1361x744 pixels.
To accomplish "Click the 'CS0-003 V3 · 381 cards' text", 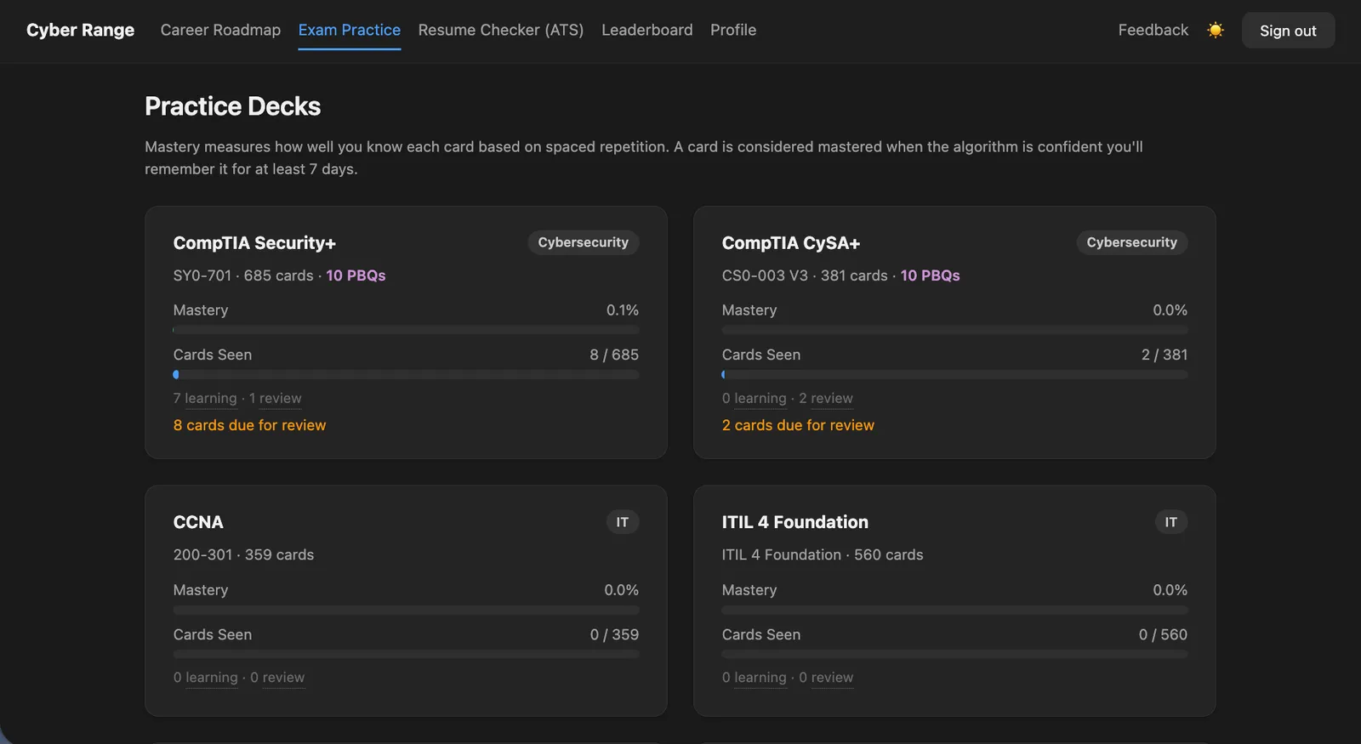I will (805, 275).
